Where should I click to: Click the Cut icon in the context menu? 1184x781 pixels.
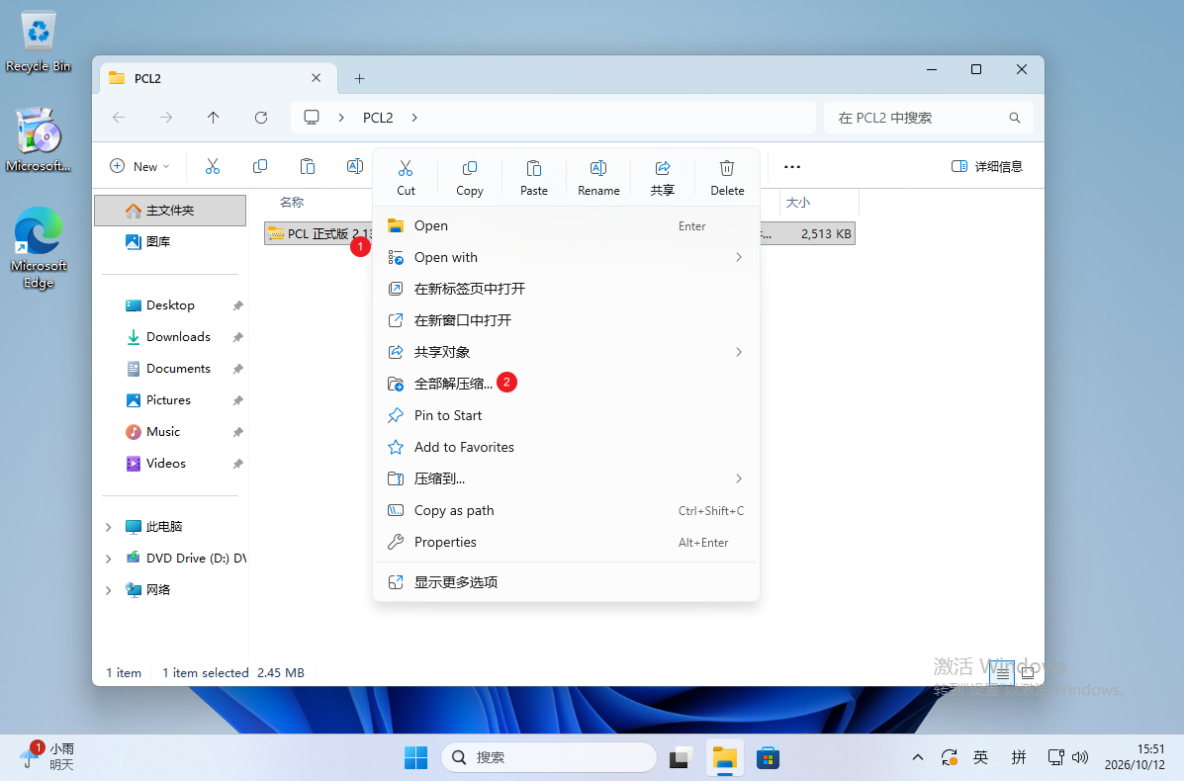point(406,168)
